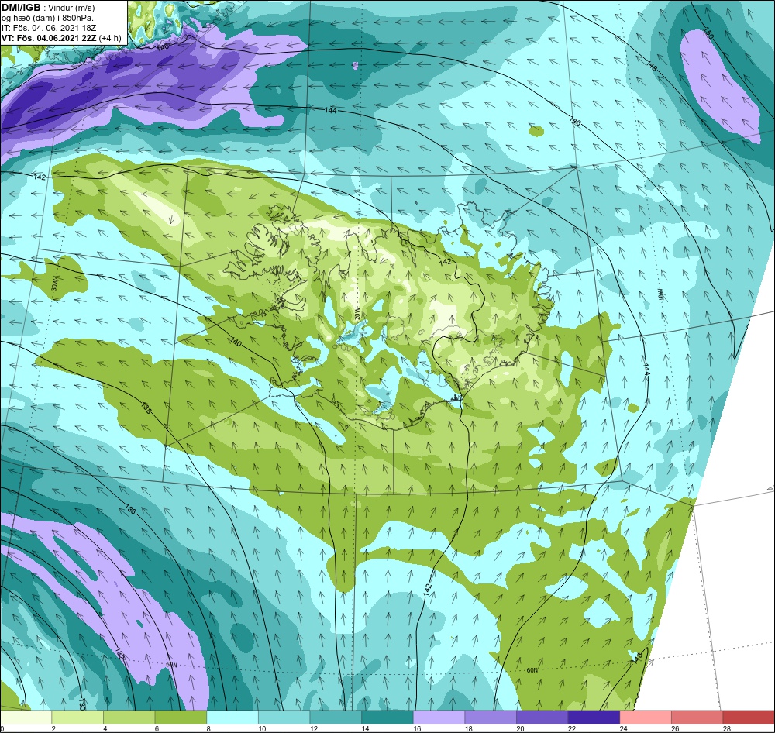Viewport: 775px width, 733px height.
Task: Pick the 12–14 m/s teal legend swatch
Action: 336,718
